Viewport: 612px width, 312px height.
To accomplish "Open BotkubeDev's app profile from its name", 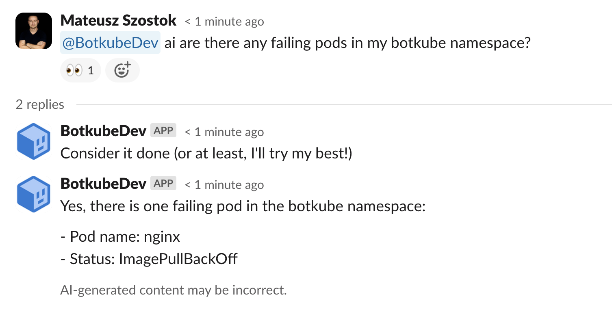I will click(103, 131).
